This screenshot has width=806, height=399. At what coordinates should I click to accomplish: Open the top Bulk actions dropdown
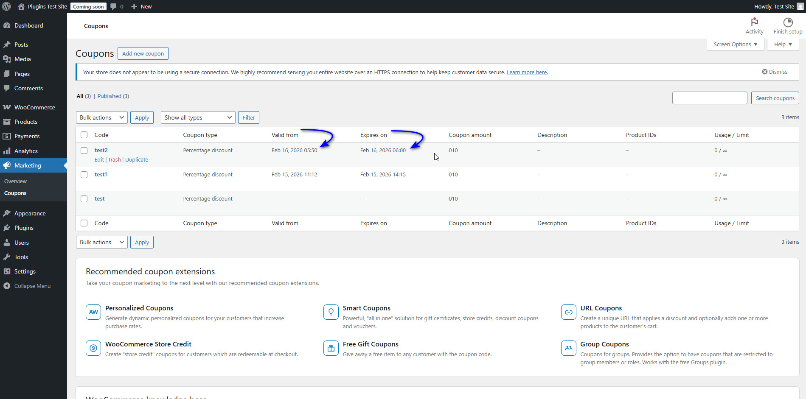coord(101,117)
